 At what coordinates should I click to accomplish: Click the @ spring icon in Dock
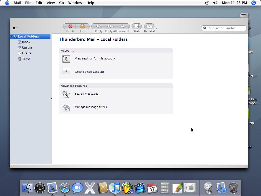click(x=208, y=188)
